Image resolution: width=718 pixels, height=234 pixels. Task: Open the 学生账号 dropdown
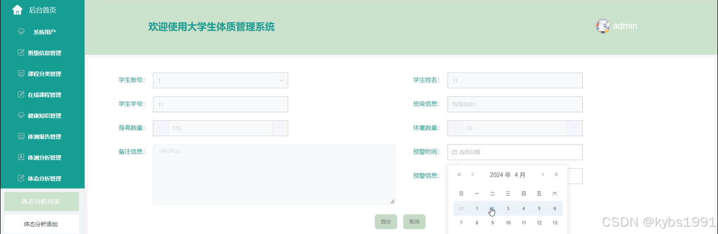(x=220, y=80)
